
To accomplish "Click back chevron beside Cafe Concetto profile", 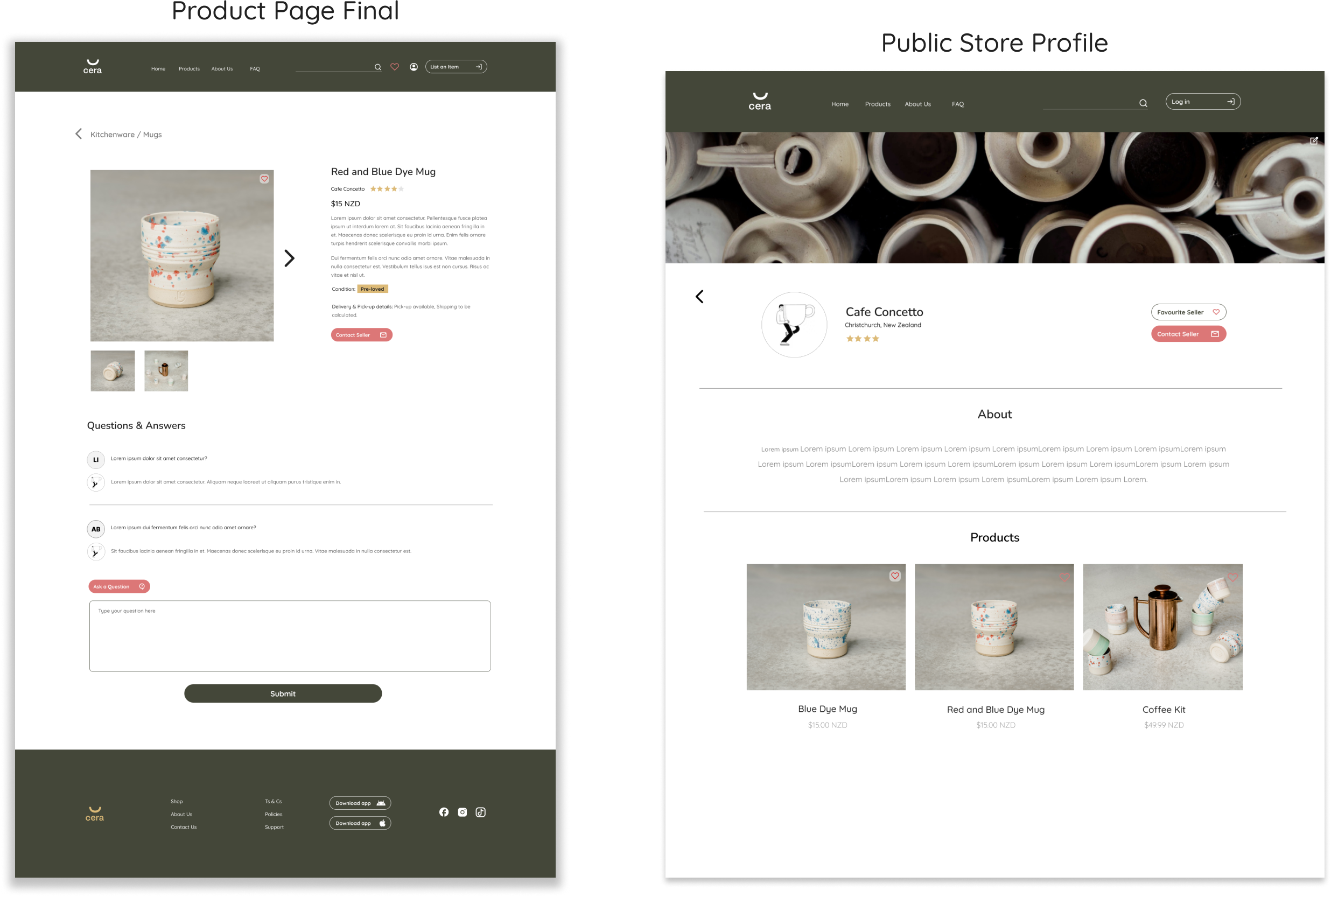I will pos(699,296).
